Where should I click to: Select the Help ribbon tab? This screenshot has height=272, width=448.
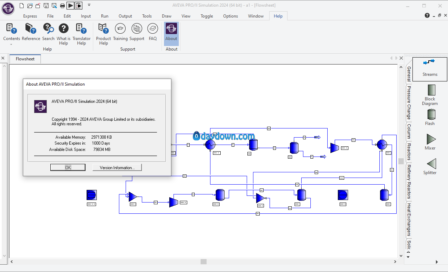coord(278,16)
